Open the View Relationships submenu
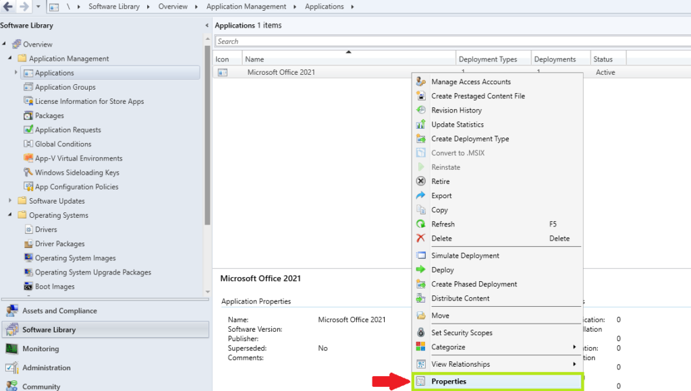 (x=497, y=364)
